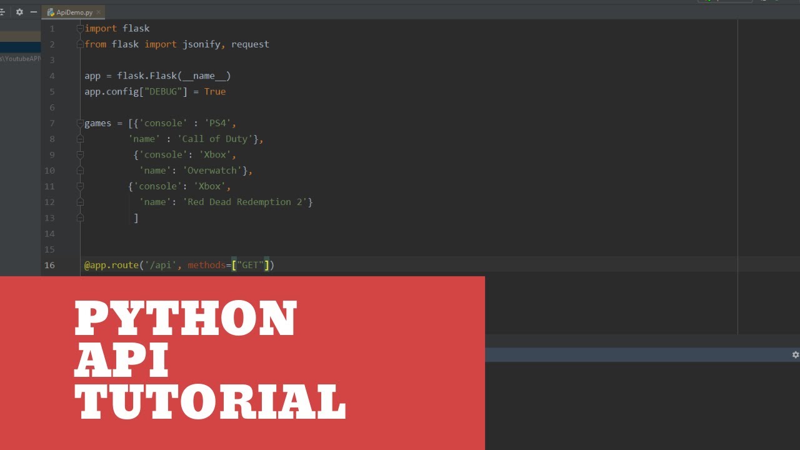Switch to the ApiDemo.py editor tab
Viewport: 800px width, 450px height.
click(73, 12)
